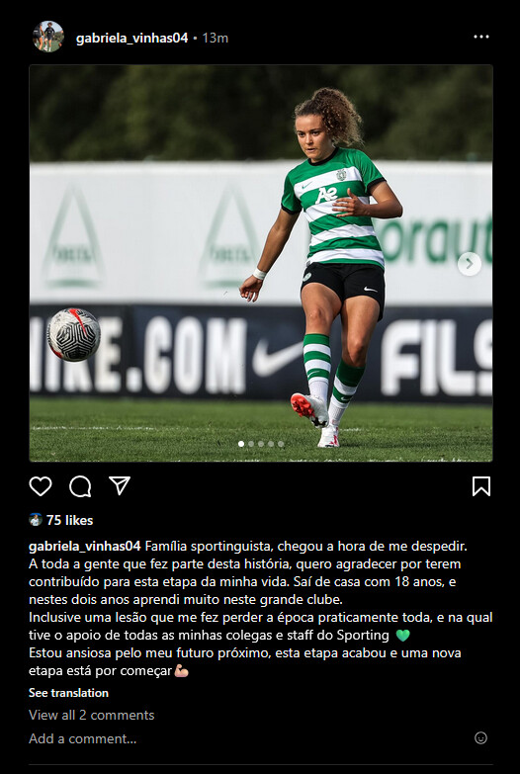
Task: Save post with bookmark icon
Action: (x=481, y=486)
